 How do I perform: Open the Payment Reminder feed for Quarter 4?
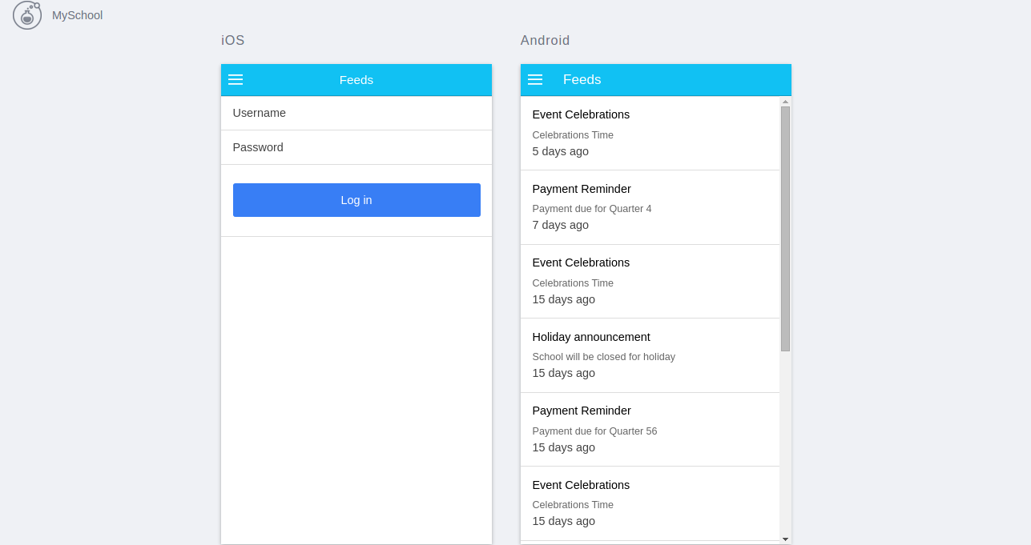[650, 207]
